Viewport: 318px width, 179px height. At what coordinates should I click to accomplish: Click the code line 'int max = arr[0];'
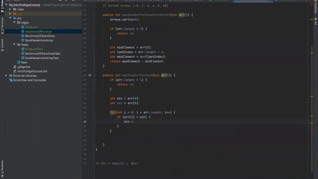[x=125, y=103]
